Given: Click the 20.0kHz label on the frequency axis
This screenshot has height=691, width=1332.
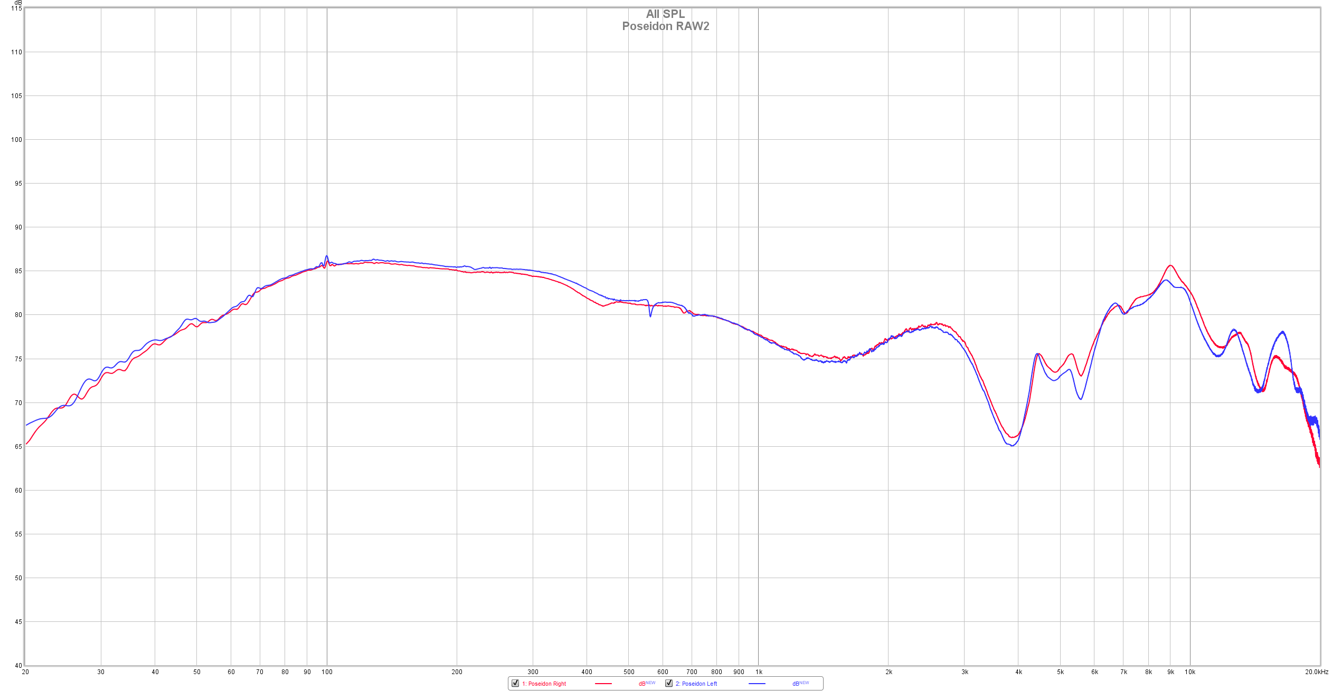Looking at the screenshot, I should click(1316, 672).
